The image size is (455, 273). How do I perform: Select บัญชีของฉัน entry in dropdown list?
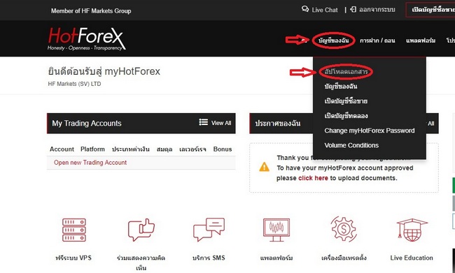point(341,87)
